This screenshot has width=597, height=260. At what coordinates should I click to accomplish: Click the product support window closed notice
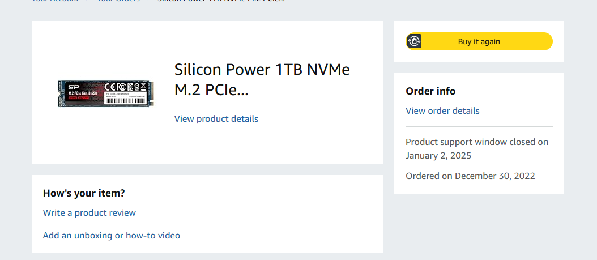coord(477,142)
